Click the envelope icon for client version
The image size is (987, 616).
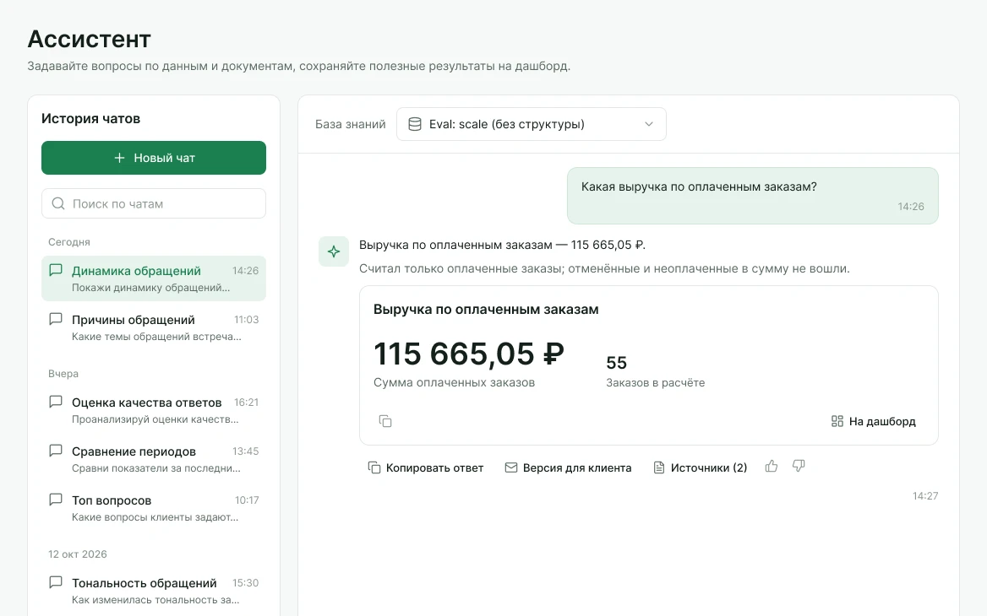pos(511,467)
